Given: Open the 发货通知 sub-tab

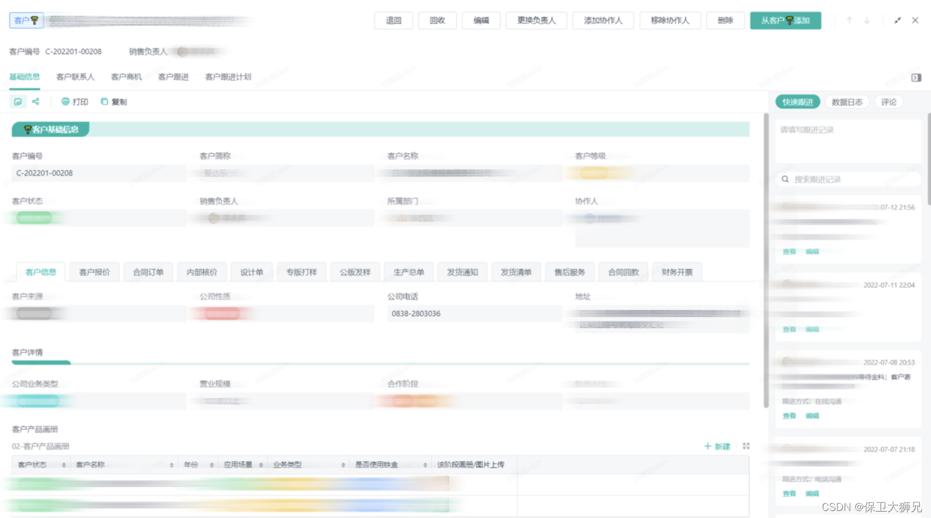Looking at the screenshot, I should click(x=463, y=272).
